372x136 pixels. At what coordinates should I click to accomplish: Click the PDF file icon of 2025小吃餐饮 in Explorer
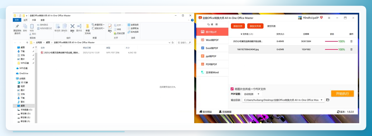pos(42,53)
